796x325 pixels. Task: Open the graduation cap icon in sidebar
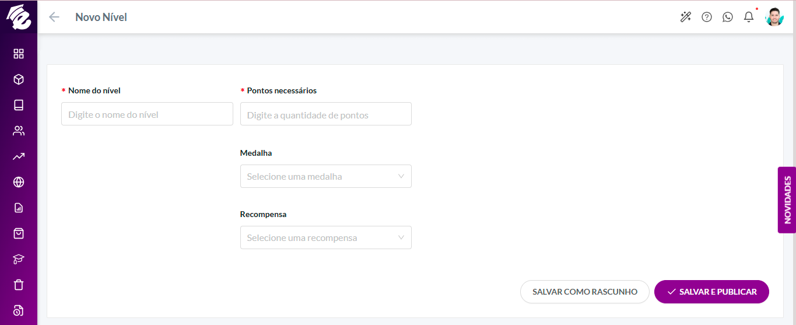pyautogui.click(x=19, y=259)
